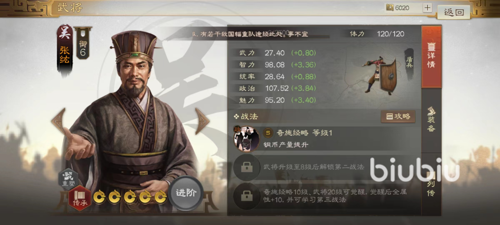This screenshot has height=225, width=500.
Task: Show previous general with left arrow
Action: (58, 121)
